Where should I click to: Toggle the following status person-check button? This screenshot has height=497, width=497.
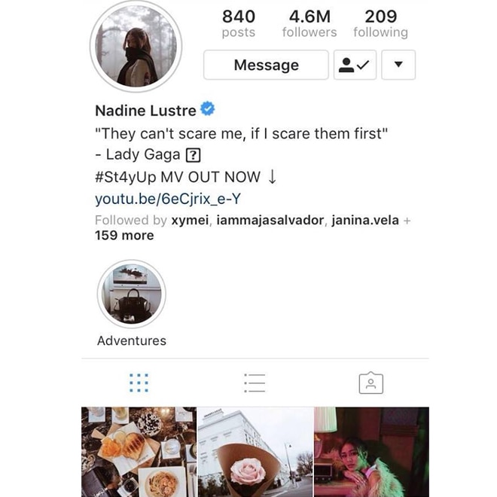355,65
